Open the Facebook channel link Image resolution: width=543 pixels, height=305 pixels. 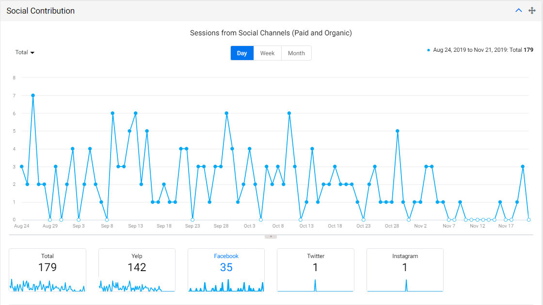226,256
